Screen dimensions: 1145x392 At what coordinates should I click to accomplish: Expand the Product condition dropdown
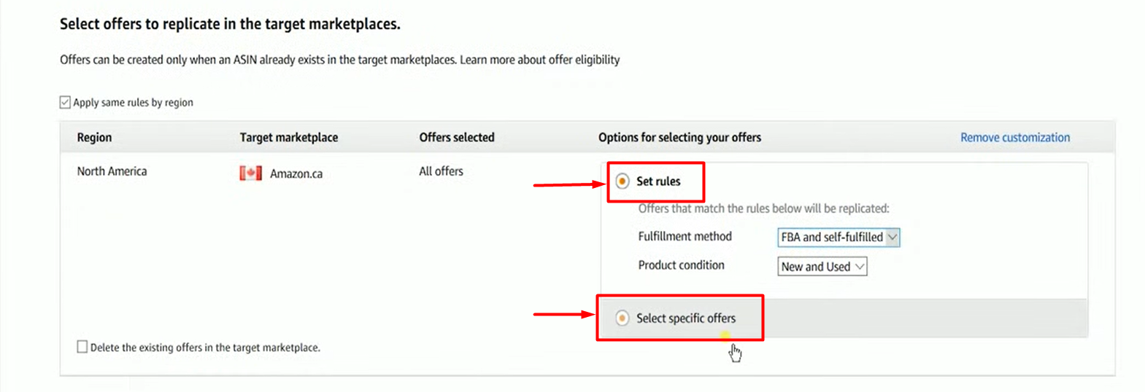tap(822, 267)
